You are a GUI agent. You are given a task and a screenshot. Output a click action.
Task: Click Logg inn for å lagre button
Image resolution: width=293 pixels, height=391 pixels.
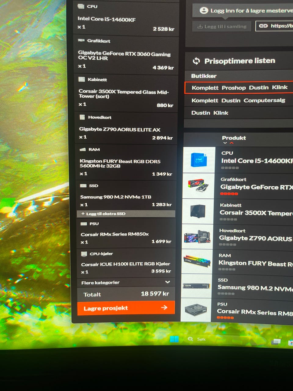[x=243, y=11]
